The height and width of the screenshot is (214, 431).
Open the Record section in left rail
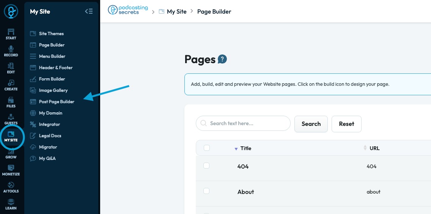pyautogui.click(x=11, y=51)
